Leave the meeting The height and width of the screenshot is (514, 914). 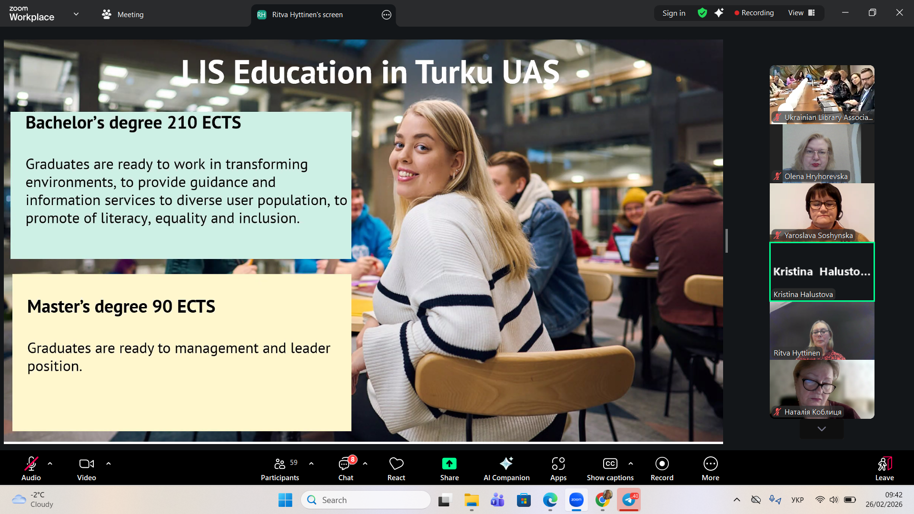[884, 469]
